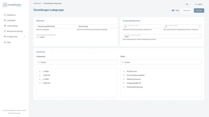
Task: Click plus icon for Erzeugungszähler PV
Action: pos(124,83)
